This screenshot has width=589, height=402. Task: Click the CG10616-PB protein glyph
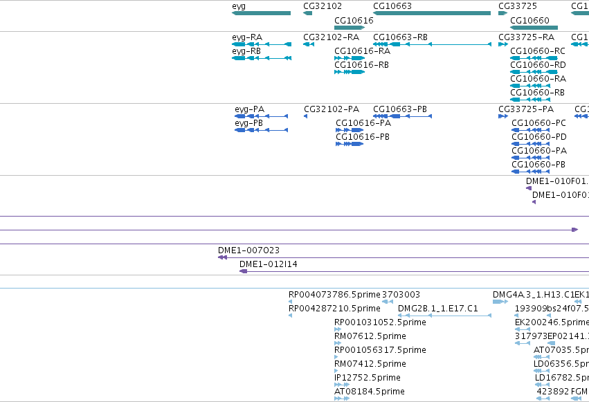pyautogui.click(x=350, y=144)
